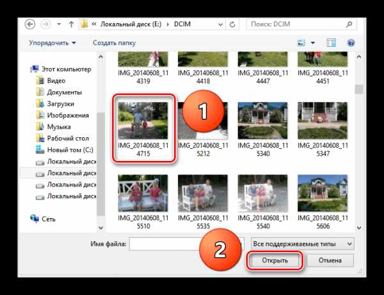Image resolution: width=384 pixels, height=295 pixels.
Task: Select thumbnail IMG_20140608_114418
Action: coord(203,68)
